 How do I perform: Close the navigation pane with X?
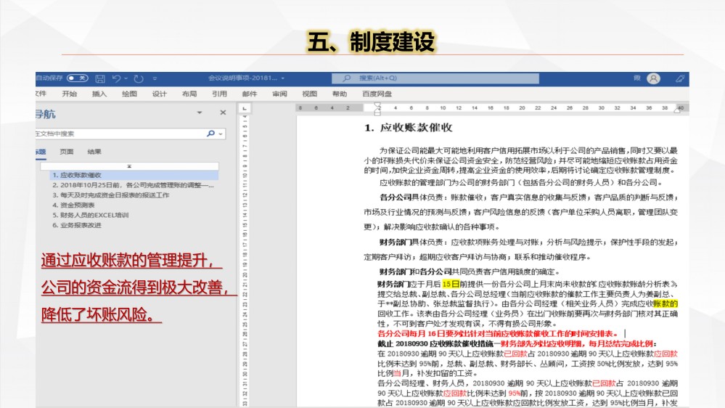coord(223,113)
